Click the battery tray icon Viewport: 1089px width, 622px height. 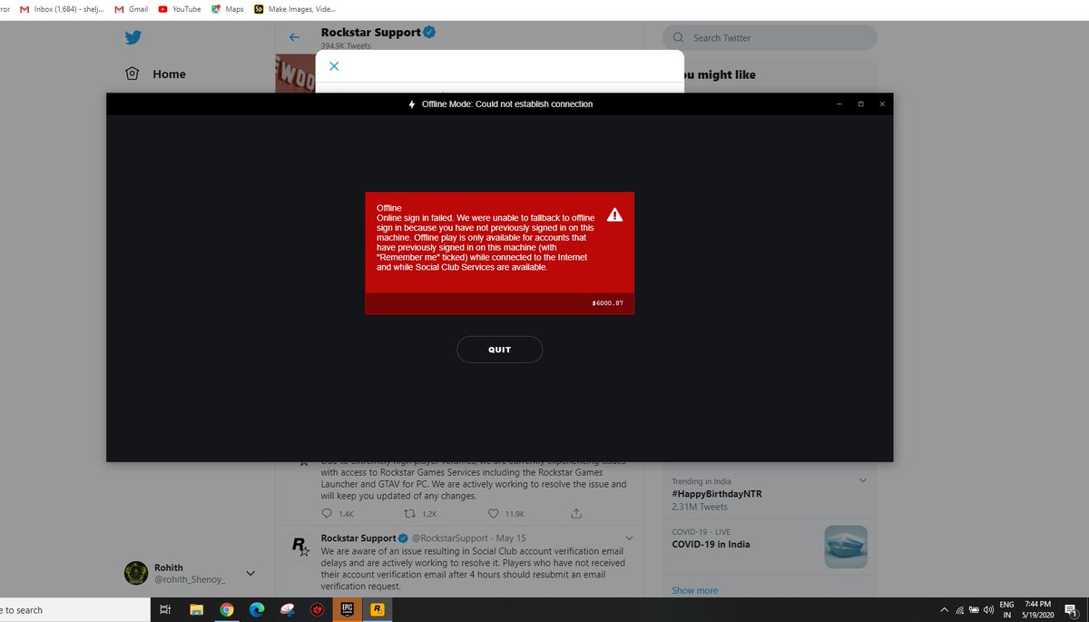(x=974, y=610)
